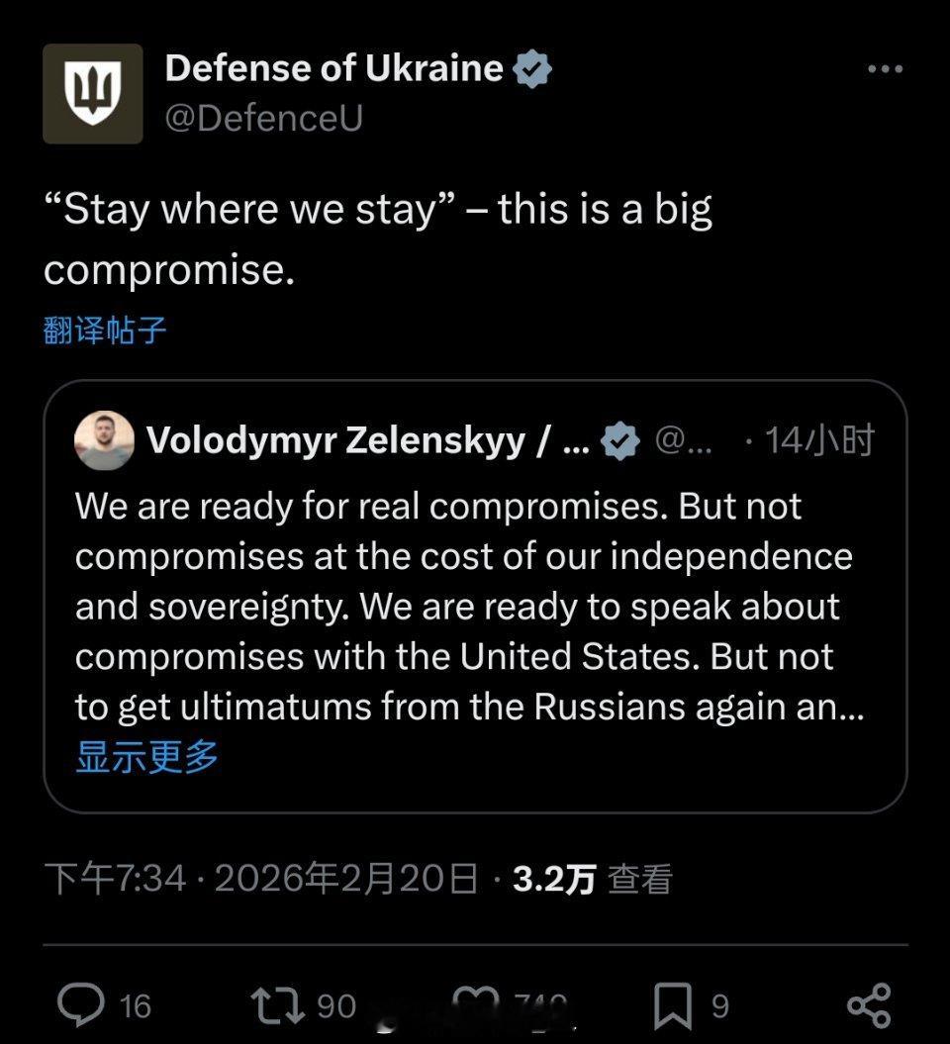950x1044 pixels.
Task: Click the Defense of Ukraine verified badge
Action: [x=532, y=67]
